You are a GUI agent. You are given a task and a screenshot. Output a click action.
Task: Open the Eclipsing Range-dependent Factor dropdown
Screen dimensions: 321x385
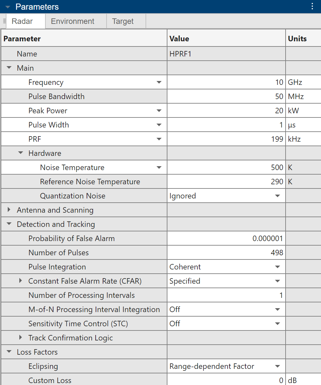277,366
